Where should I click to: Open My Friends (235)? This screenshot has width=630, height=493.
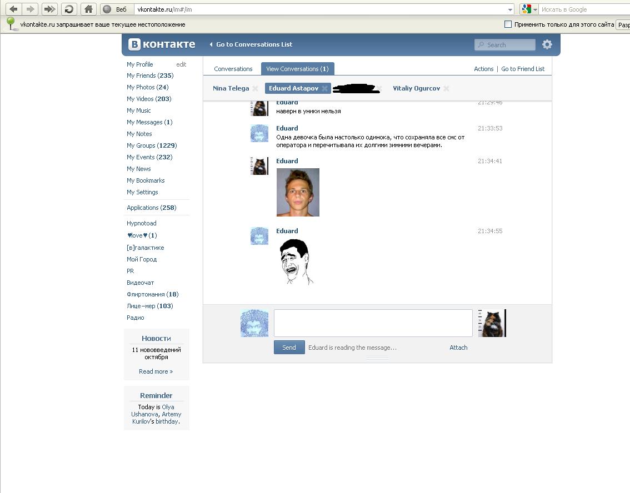click(150, 76)
